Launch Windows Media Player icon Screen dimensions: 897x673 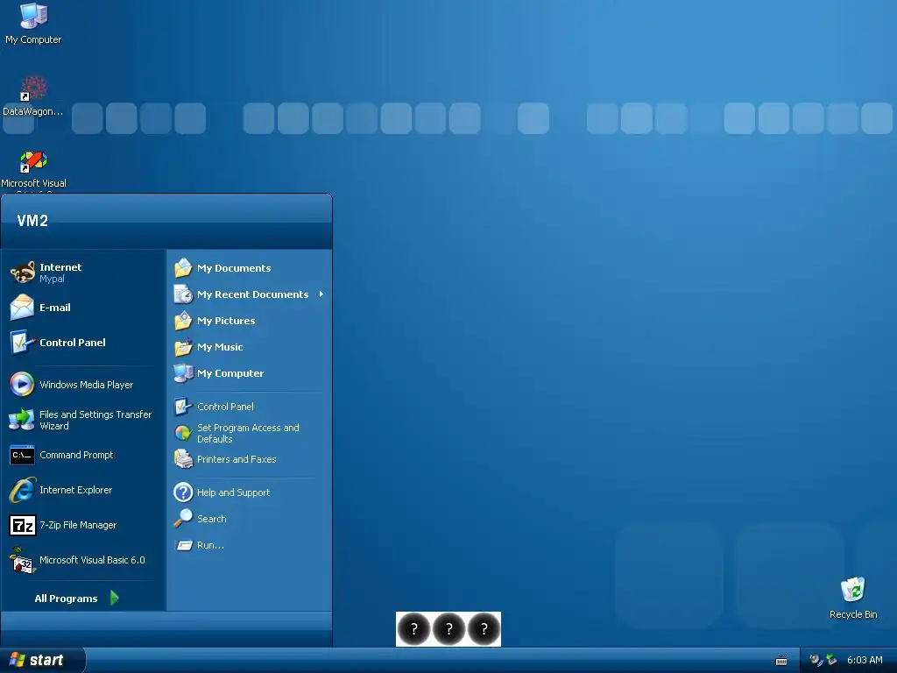(x=22, y=384)
